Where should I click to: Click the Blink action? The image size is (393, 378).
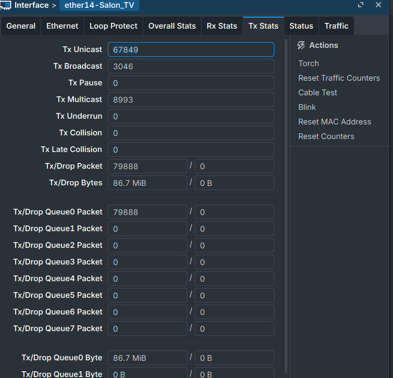307,107
